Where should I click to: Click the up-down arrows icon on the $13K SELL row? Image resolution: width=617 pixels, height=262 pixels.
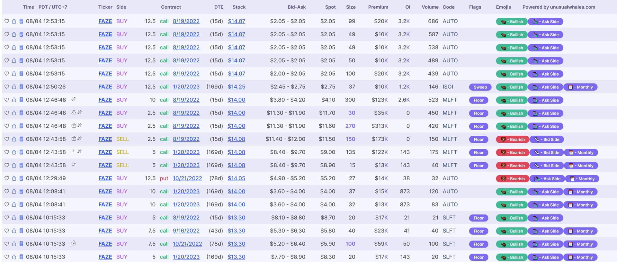tap(74, 165)
